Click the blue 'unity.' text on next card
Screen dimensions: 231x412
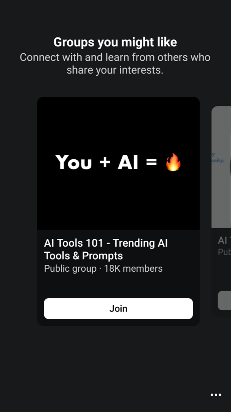tap(218, 160)
